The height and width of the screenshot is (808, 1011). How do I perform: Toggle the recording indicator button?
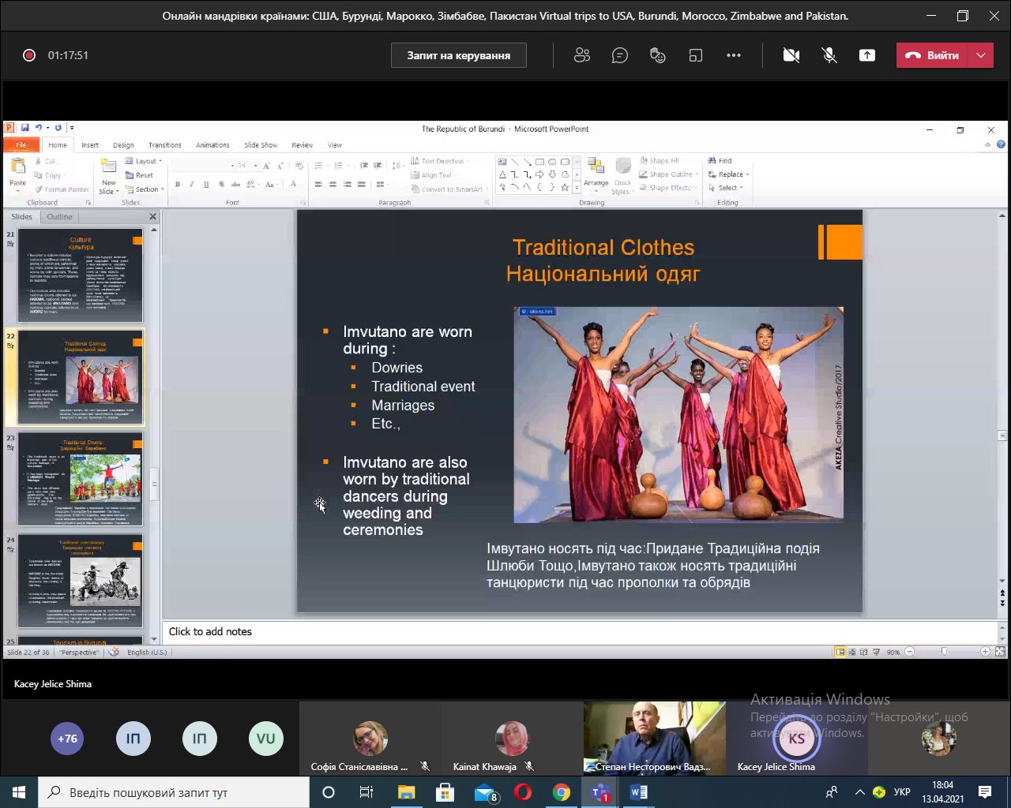29,55
